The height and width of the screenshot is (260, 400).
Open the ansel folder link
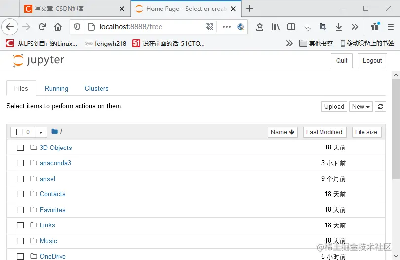(x=47, y=179)
